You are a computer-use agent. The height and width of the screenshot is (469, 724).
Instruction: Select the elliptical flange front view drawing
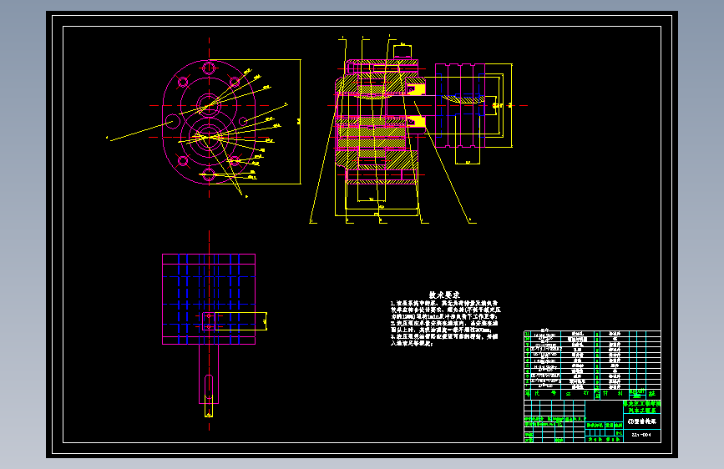209,122
